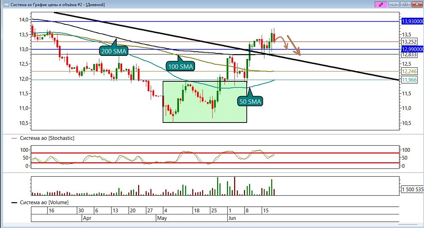Click the 100 tick on stochastic right axis

click(x=406, y=150)
